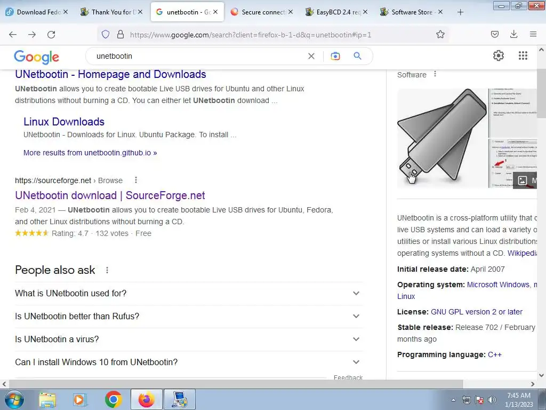The image size is (546, 410).
Task: Open UNetbootin download SourceForge.net result
Action: pos(110,195)
